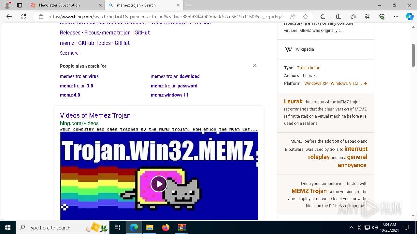This screenshot has height=234, width=417.
Task: View site information lock icon
Action: pos(41,17)
